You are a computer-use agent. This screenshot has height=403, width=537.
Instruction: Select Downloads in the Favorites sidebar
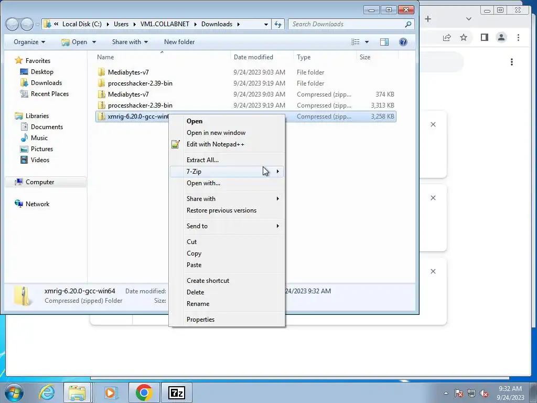coord(41,82)
